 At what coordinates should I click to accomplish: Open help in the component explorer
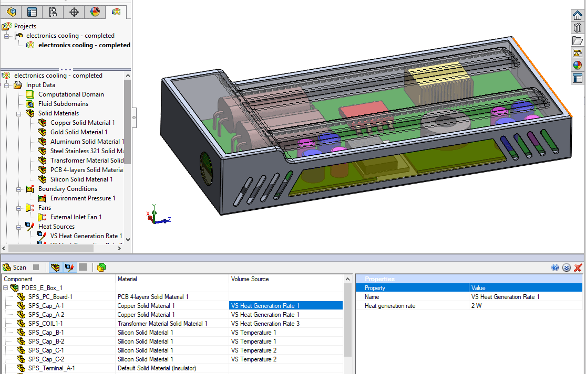click(555, 268)
